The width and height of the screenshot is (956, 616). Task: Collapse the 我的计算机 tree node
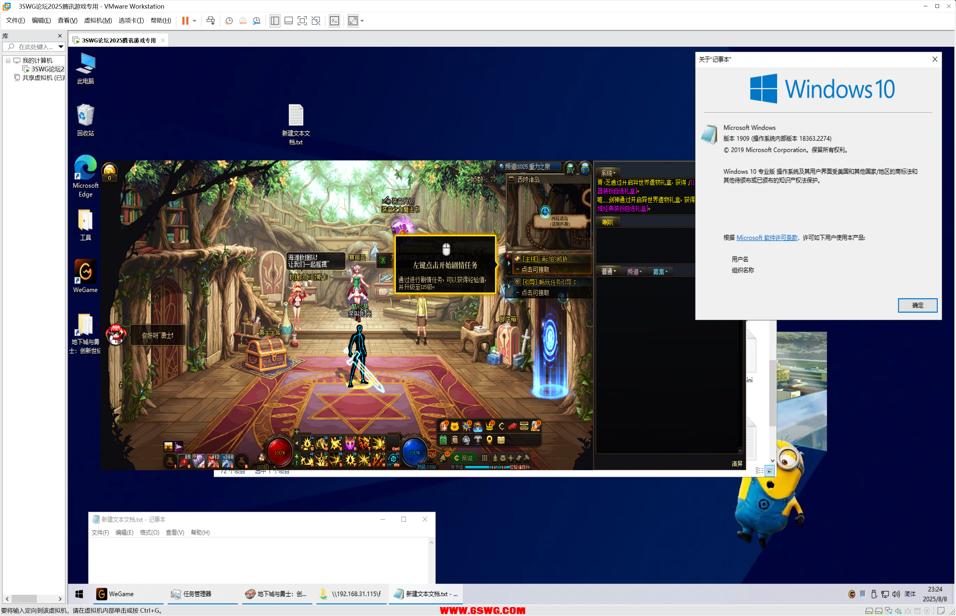coord(8,61)
